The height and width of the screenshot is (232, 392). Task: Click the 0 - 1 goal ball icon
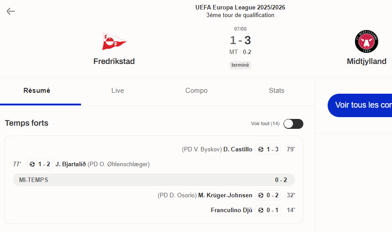(x=261, y=210)
